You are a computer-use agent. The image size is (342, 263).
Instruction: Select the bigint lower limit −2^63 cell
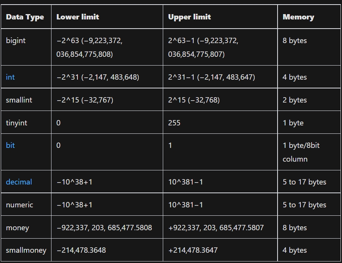click(89, 47)
